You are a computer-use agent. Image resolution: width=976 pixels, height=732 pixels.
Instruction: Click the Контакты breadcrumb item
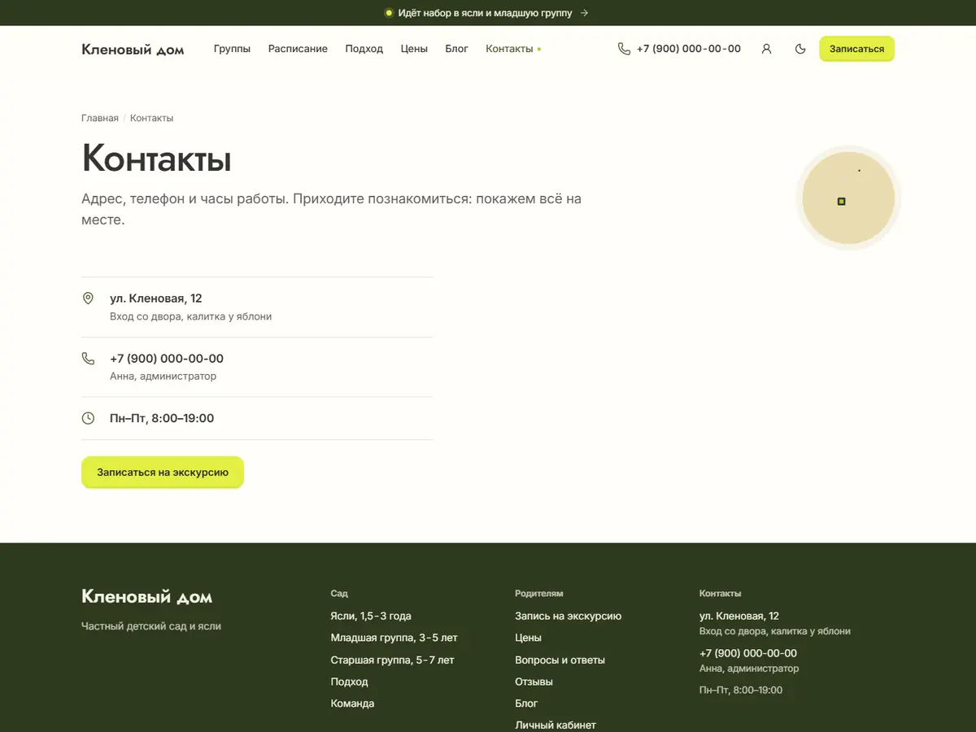pos(151,118)
